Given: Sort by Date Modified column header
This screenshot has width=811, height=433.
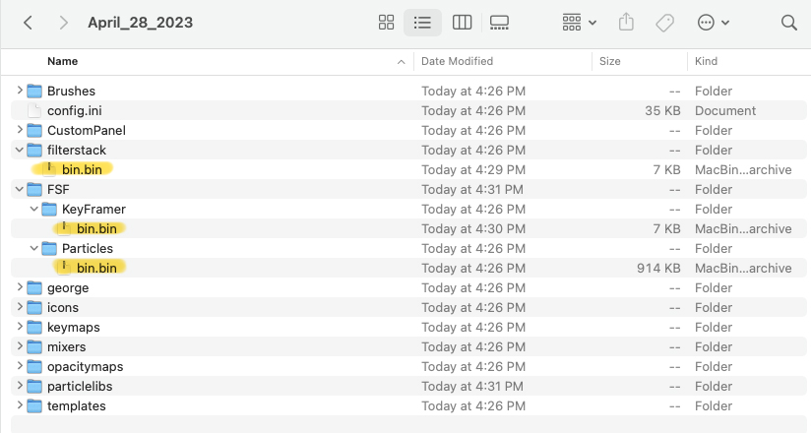Looking at the screenshot, I should (x=457, y=61).
